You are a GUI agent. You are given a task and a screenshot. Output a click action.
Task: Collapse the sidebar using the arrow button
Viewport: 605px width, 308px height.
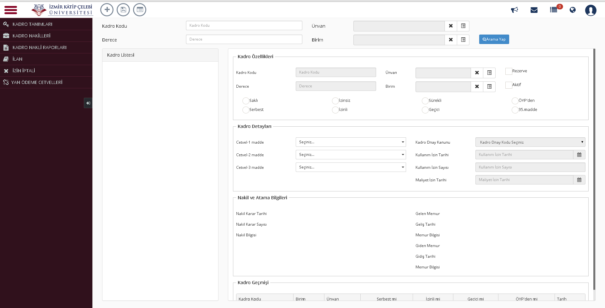(x=88, y=103)
